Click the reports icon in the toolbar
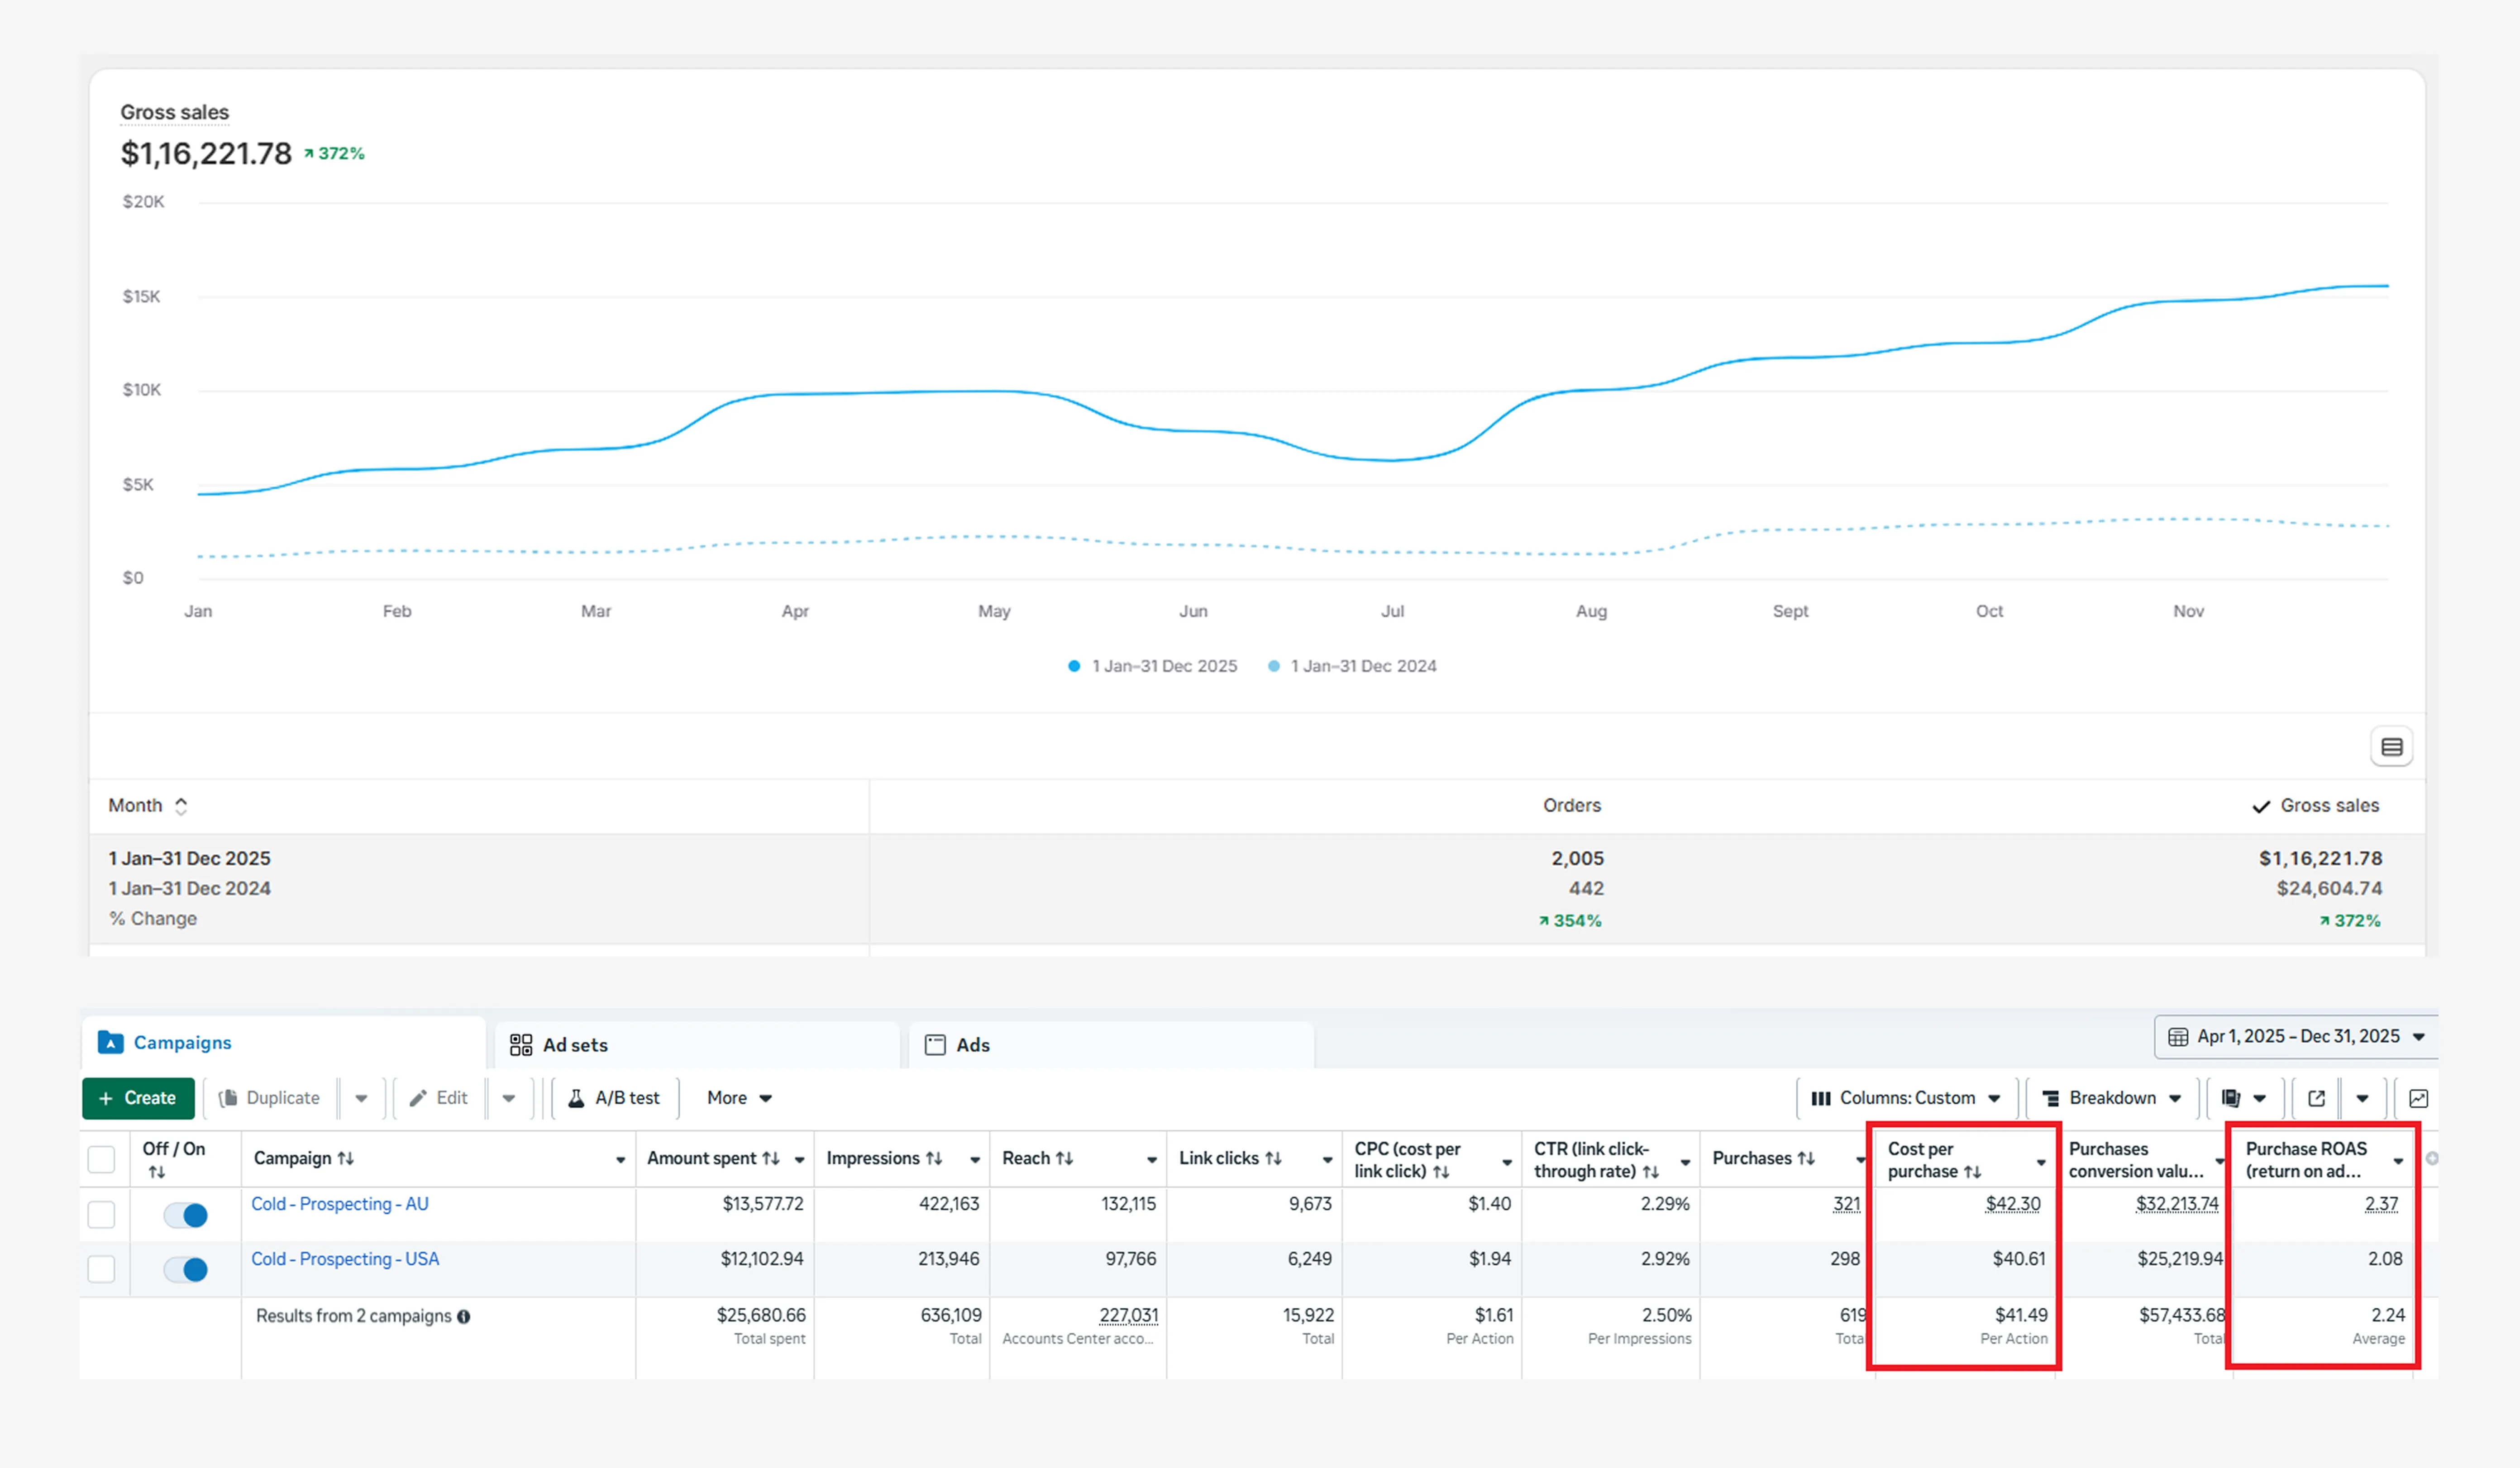The image size is (2520, 1468). tap(2231, 1098)
